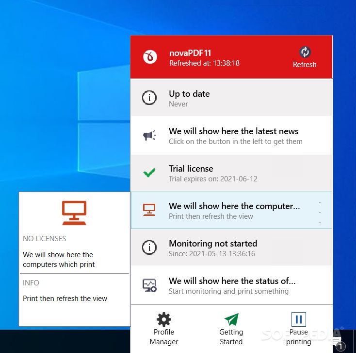Click 'Print then refresh the view' in highlighted row
The height and width of the screenshot is (353, 356).
pyautogui.click(x=210, y=216)
